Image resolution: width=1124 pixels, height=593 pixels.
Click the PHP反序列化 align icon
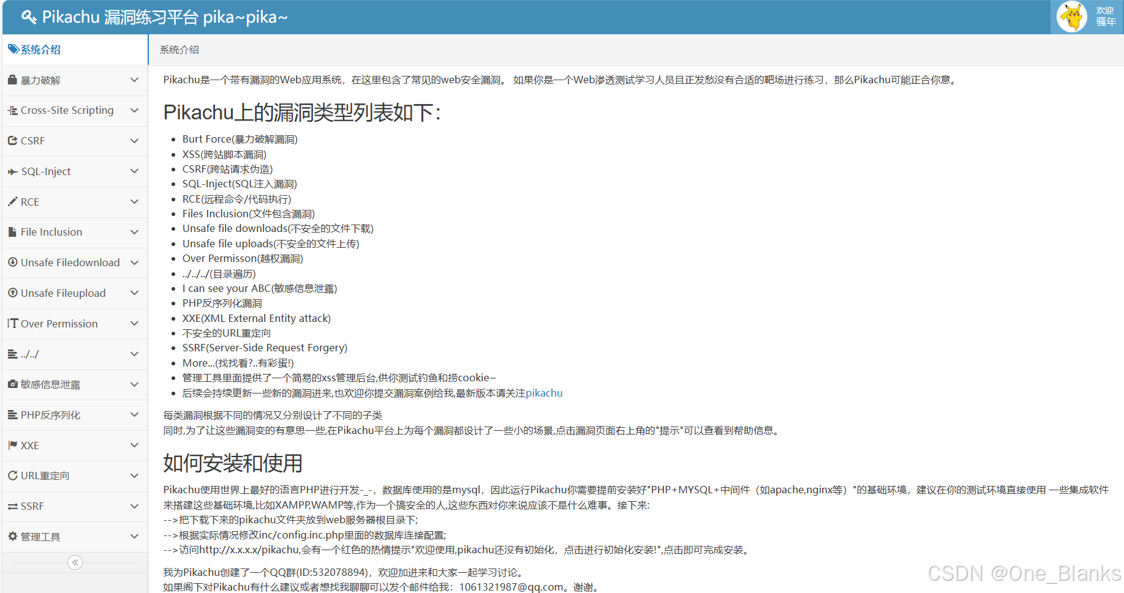pos(12,414)
